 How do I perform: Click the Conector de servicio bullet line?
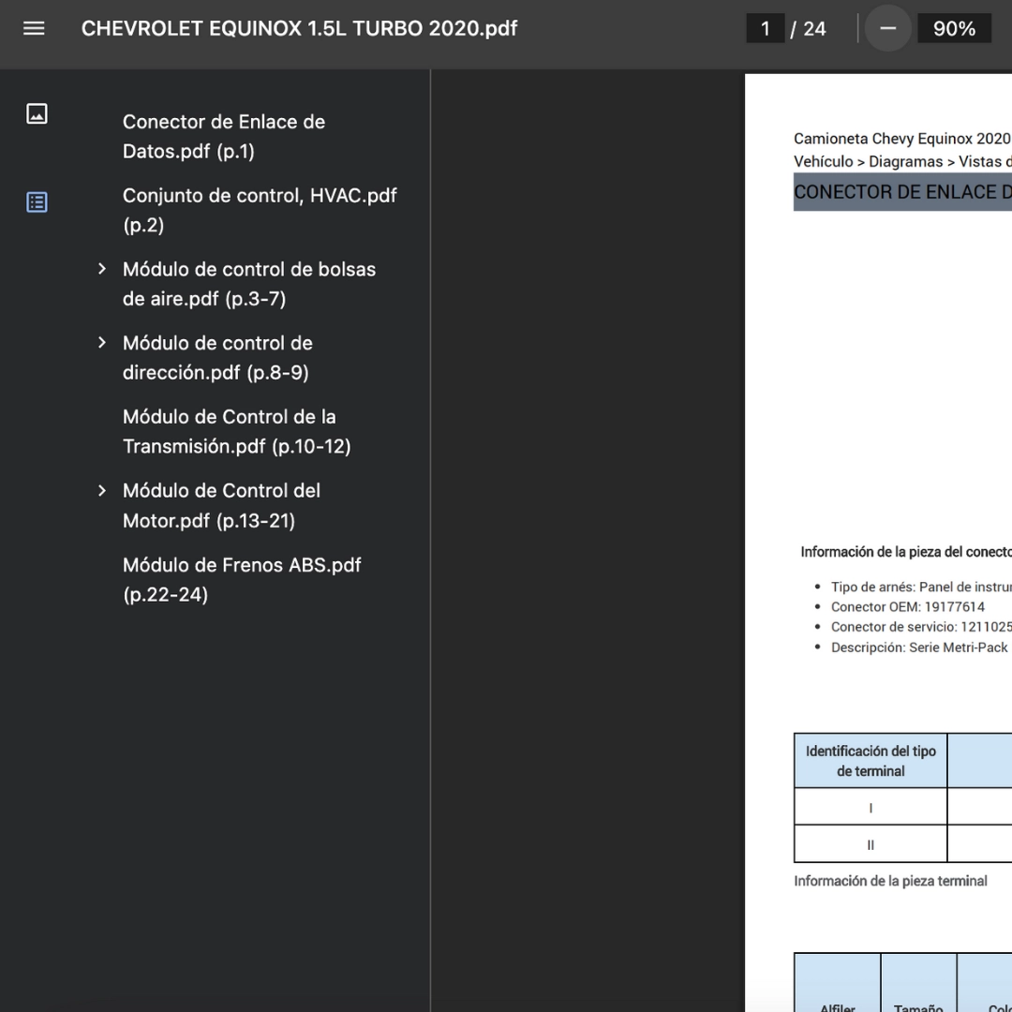tap(921, 627)
